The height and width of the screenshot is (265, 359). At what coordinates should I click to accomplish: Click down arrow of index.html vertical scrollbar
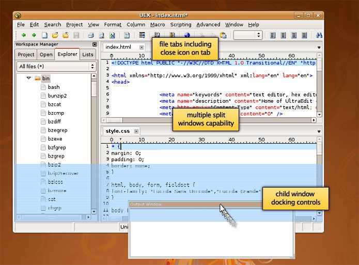click(x=319, y=114)
